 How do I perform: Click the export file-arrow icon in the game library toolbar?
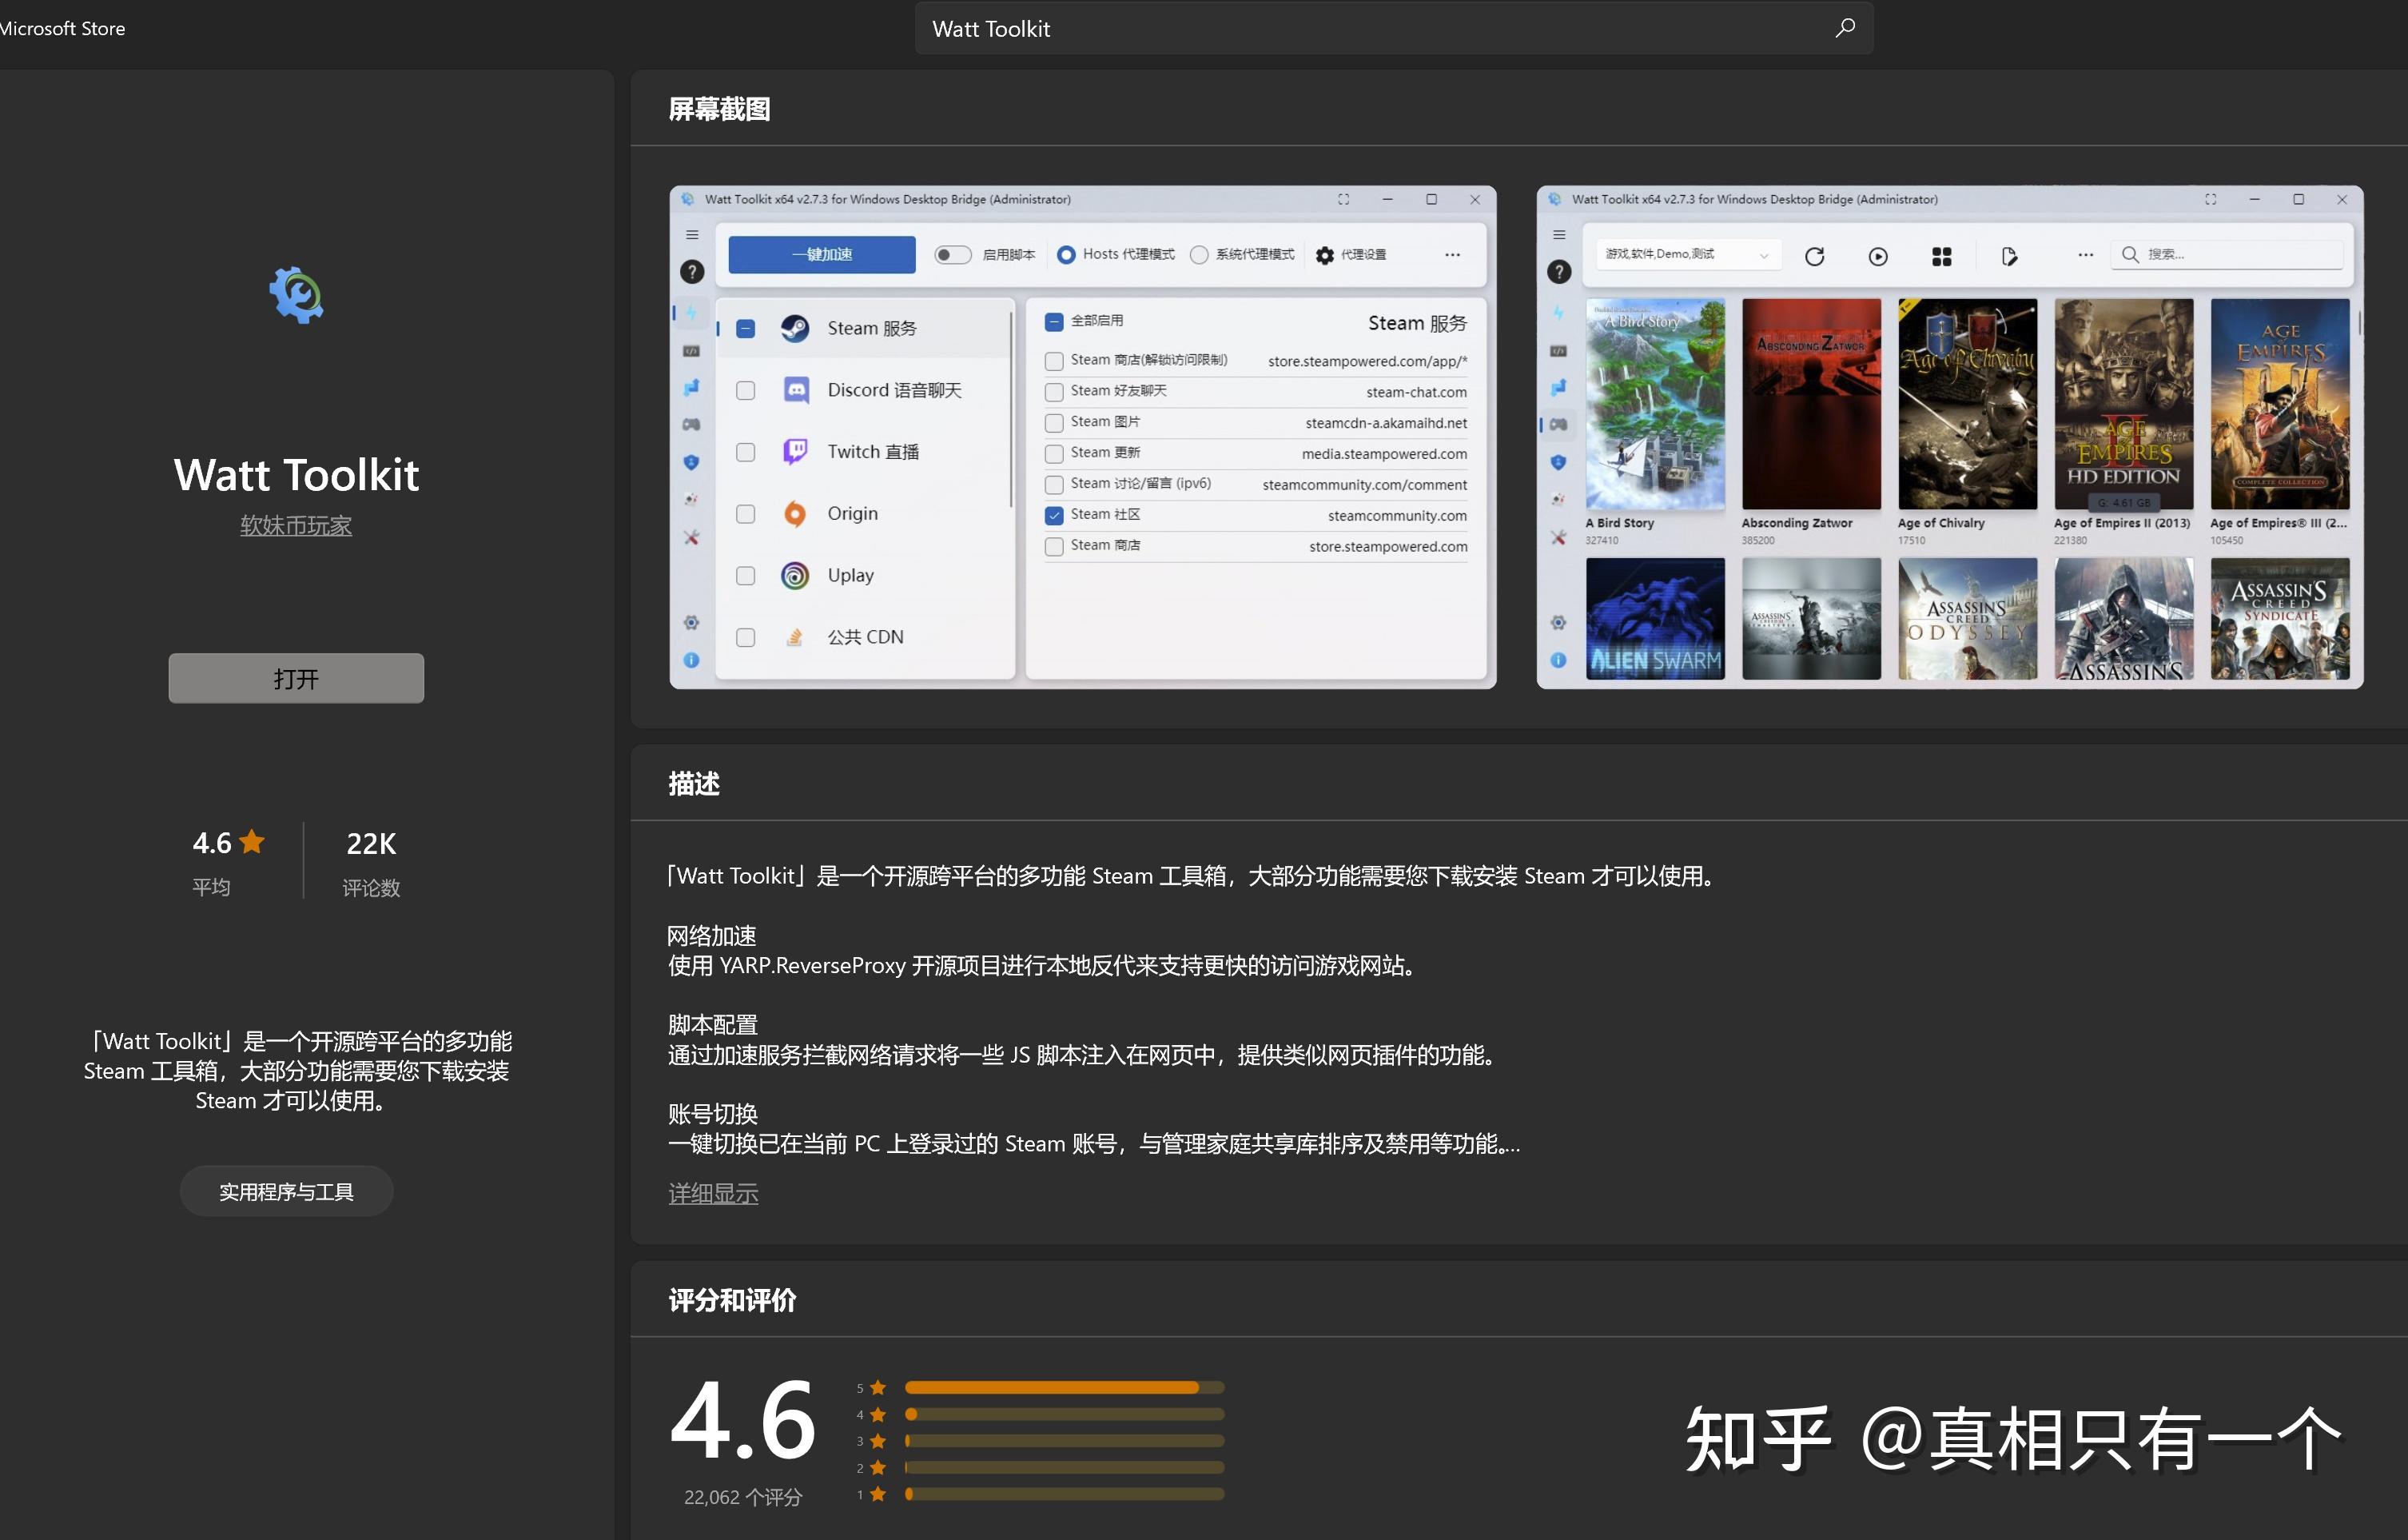pos(2009,257)
